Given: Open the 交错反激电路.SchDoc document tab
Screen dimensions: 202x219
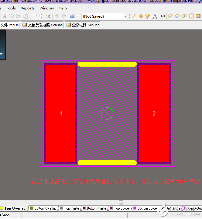Looking at the screenshot, I should coord(43,25).
